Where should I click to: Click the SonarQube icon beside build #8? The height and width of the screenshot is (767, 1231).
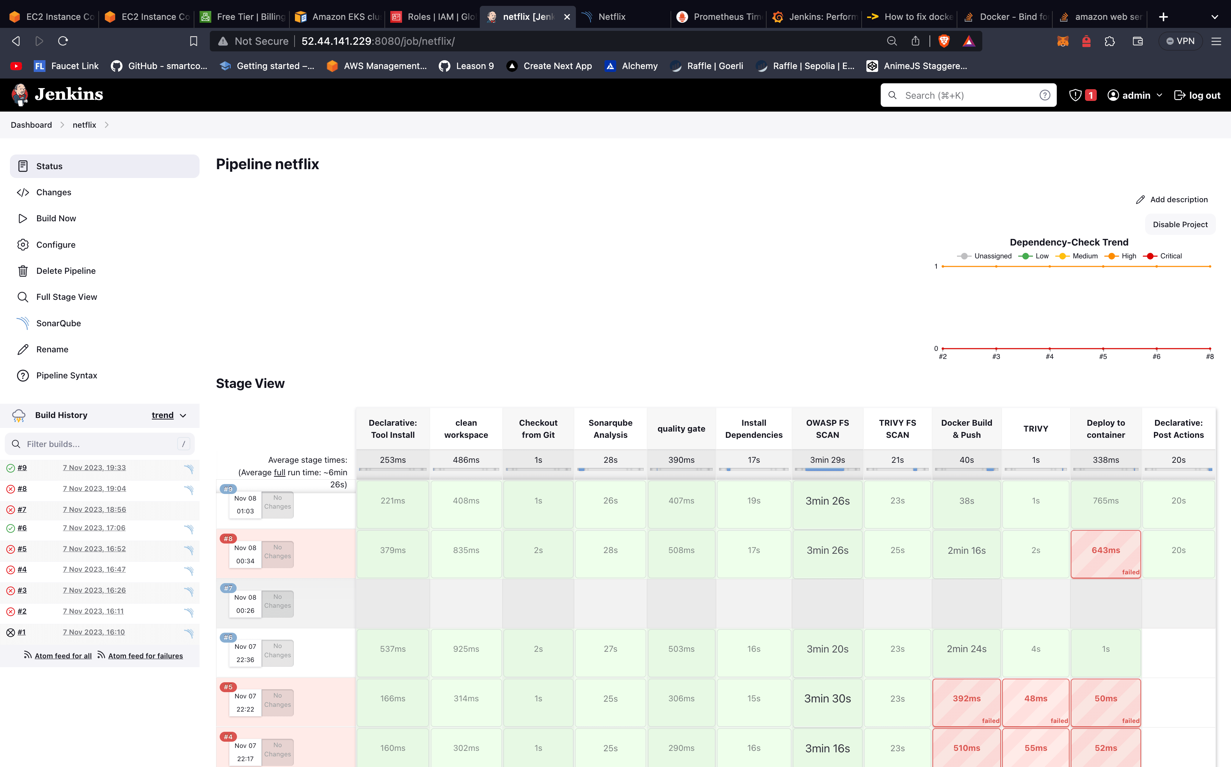(189, 489)
